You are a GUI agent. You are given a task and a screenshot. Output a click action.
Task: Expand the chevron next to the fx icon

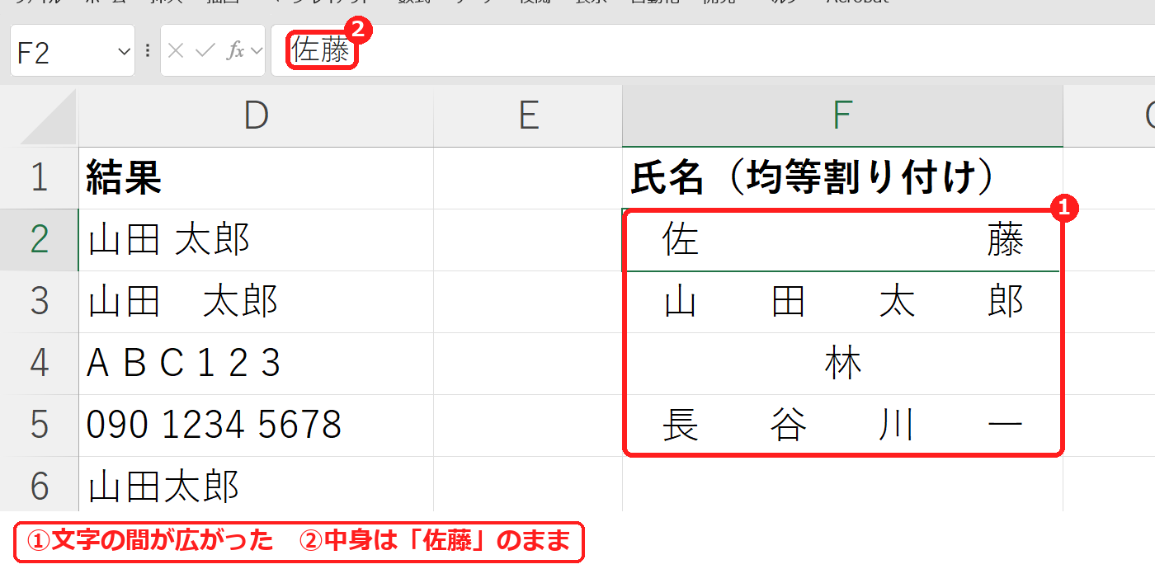click(256, 51)
